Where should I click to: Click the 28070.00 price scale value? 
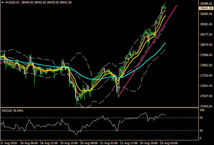[205, 45]
